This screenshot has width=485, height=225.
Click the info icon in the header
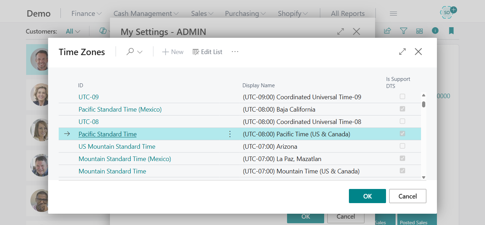pyautogui.click(x=435, y=31)
